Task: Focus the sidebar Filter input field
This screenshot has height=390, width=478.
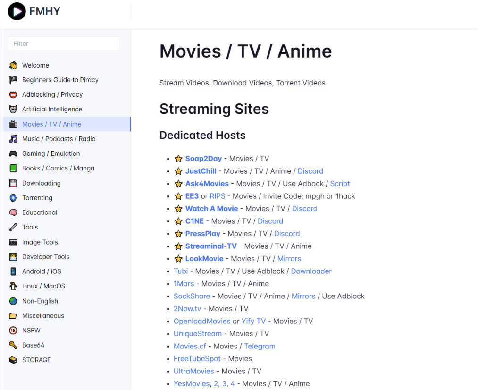Action: point(64,43)
